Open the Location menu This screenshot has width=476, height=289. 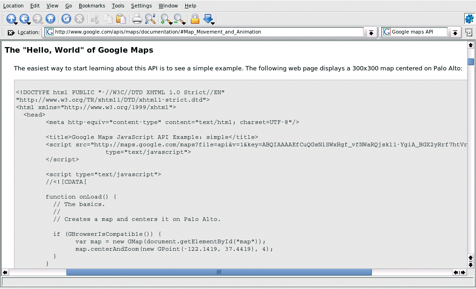(x=14, y=6)
